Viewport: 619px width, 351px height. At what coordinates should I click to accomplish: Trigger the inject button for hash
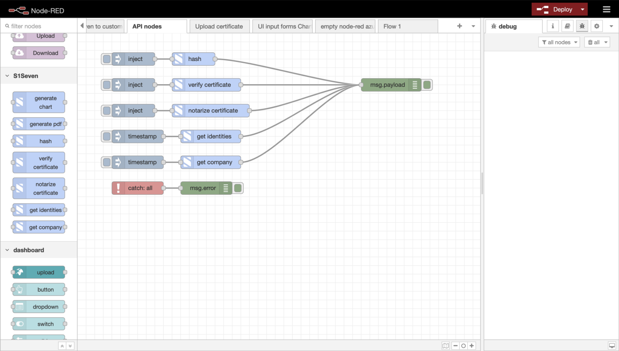(107, 59)
